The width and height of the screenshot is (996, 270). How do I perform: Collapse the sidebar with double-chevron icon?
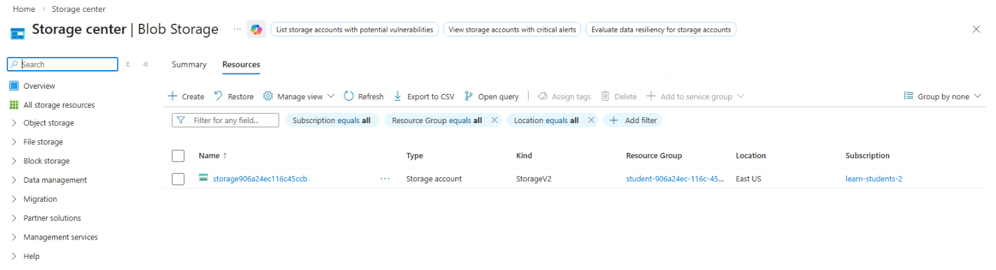(x=146, y=64)
